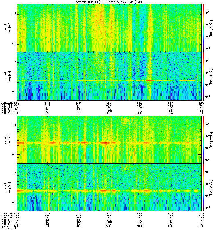The image size is (215, 230).
Task: Click the 1300 time tick label
Action: pyautogui.click(x=47, y=226)
